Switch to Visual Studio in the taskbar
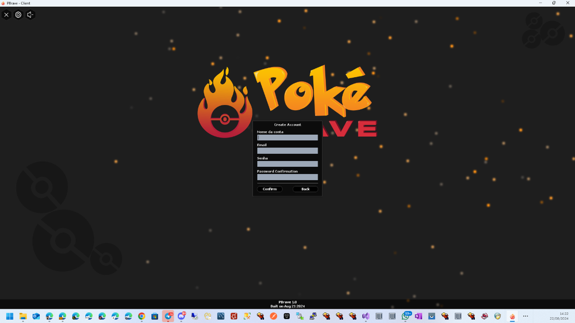 [366, 316]
